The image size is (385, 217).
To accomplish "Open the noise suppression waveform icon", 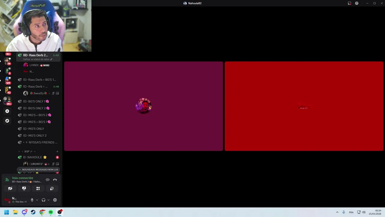I will click(48, 180).
